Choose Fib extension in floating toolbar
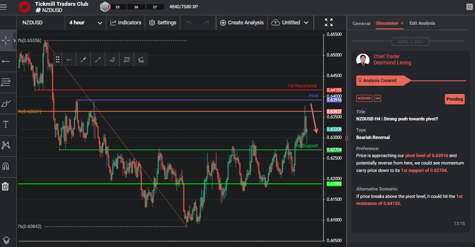 click(141, 60)
